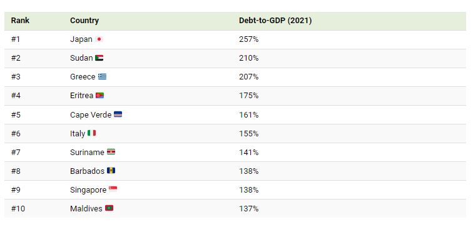Image resolution: width=473 pixels, height=227 pixels.
Task: Click the Japan flag icon
Action: [x=99, y=39]
